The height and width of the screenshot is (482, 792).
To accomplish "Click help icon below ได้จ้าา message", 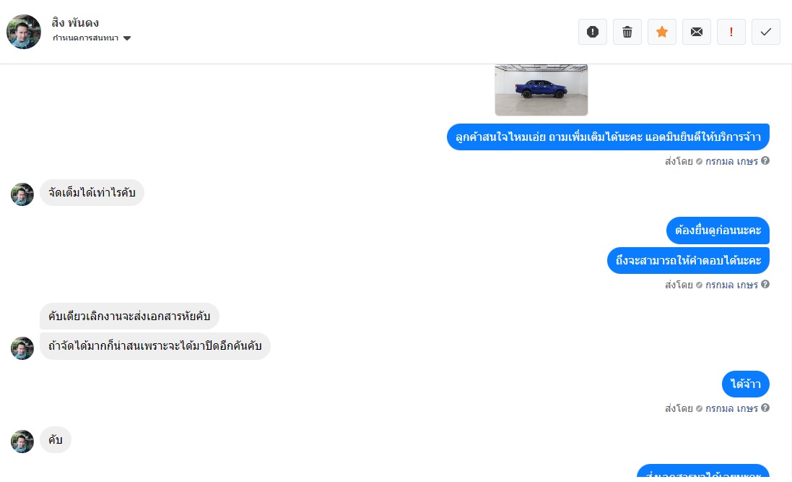I will [x=765, y=408].
